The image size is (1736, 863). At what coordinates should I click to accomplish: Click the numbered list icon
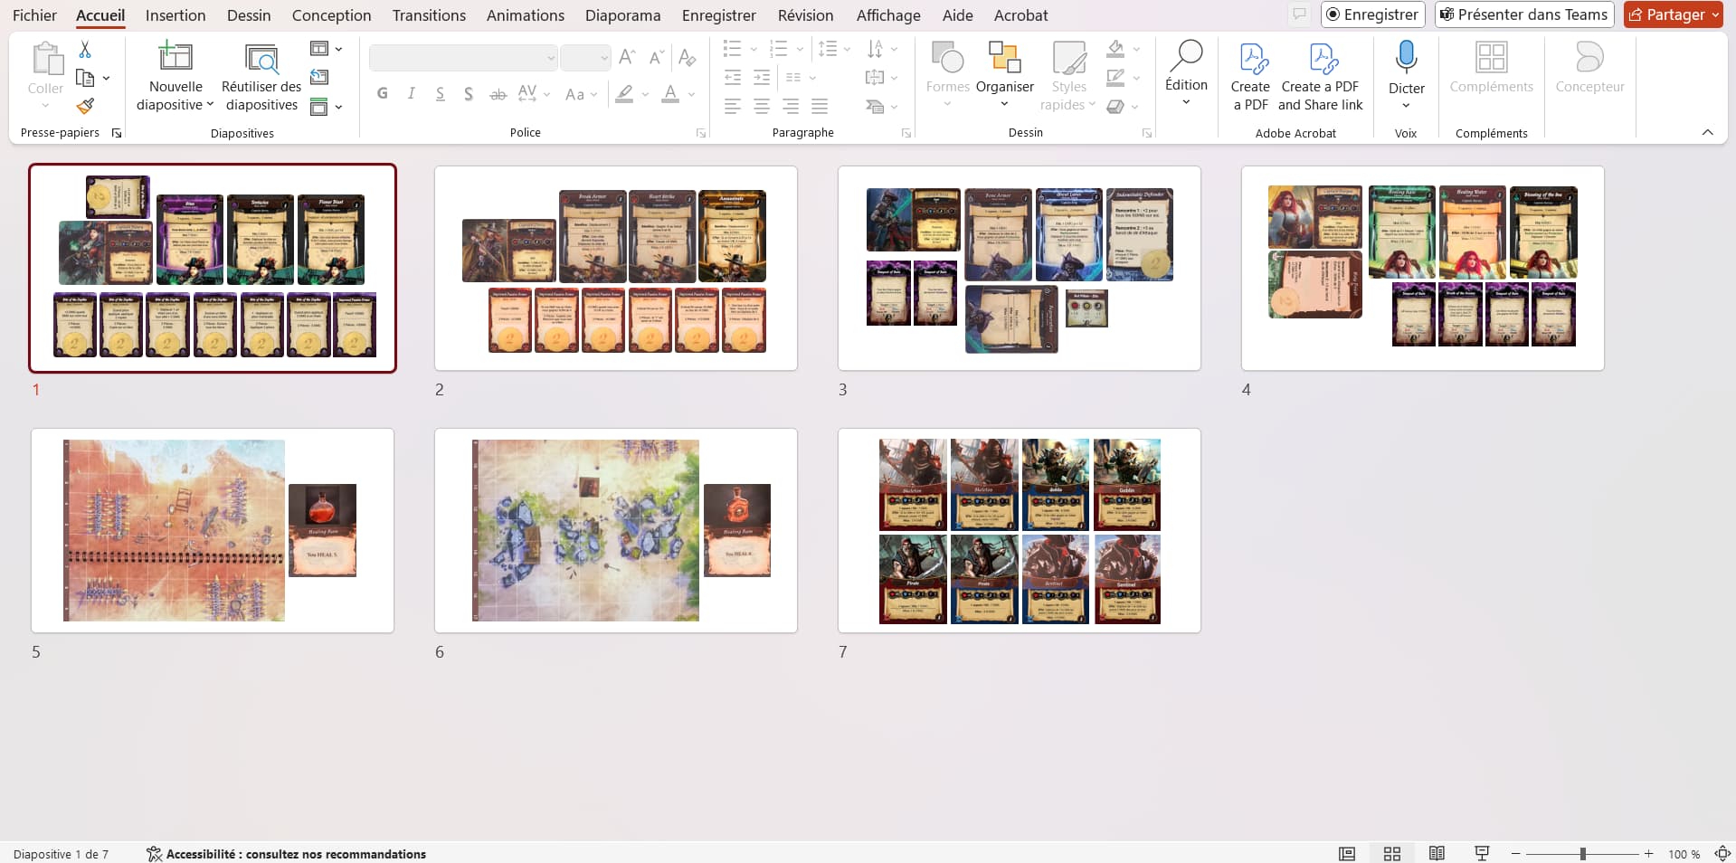tap(778, 48)
